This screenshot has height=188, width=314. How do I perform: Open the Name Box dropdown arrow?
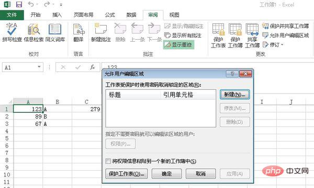tap(39, 67)
